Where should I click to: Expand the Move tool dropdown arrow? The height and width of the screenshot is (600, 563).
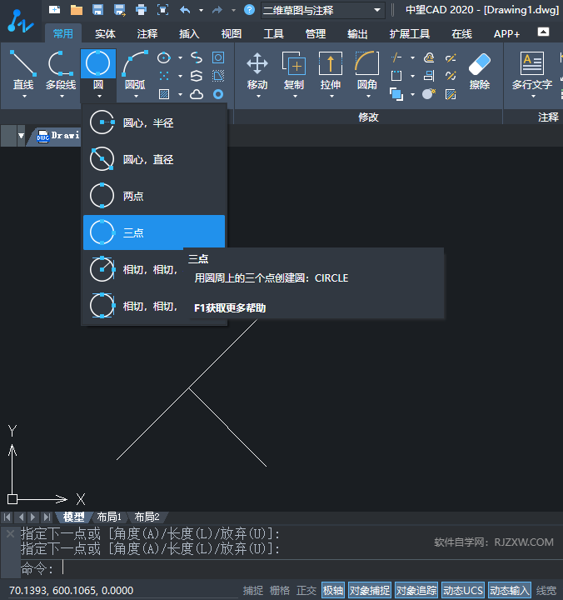258,97
